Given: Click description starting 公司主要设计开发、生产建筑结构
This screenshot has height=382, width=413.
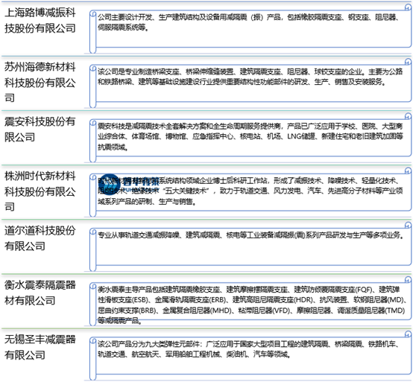Looking at the screenshot, I should [248, 22].
